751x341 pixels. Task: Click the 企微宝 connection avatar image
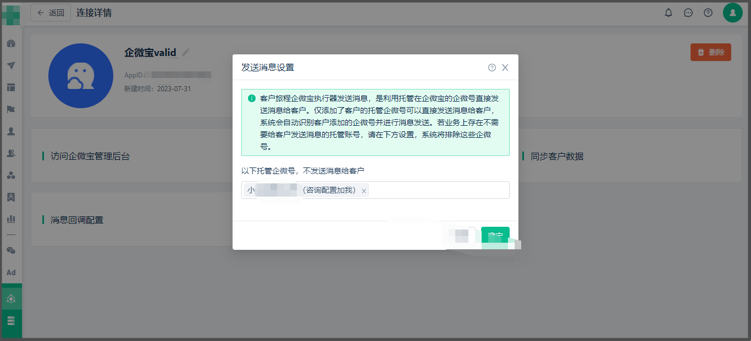point(81,76)
